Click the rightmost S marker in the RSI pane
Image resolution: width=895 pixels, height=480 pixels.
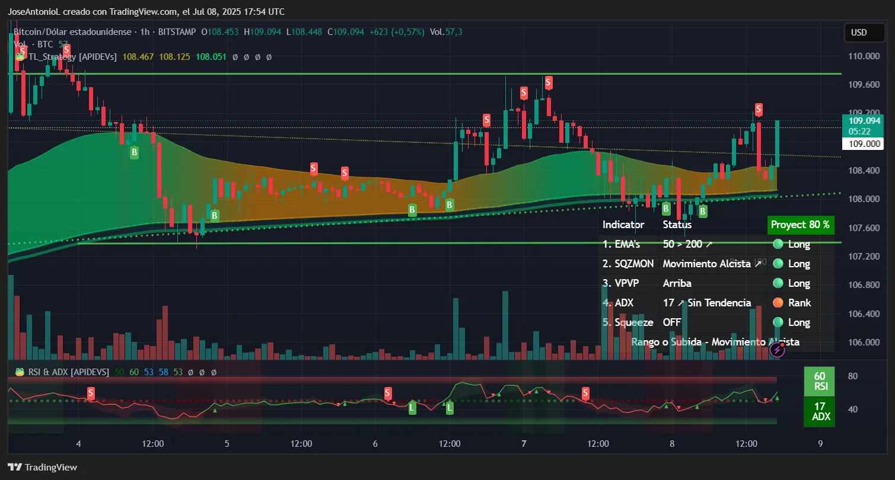pos(585,393)
